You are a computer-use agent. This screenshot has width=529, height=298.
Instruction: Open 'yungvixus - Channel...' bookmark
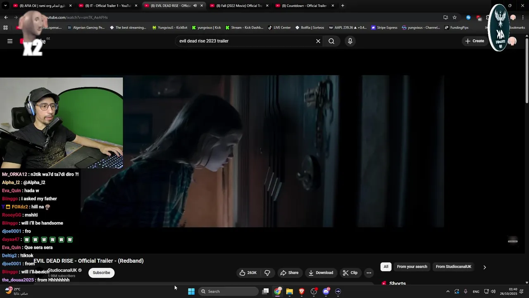(x=421, y=28)
